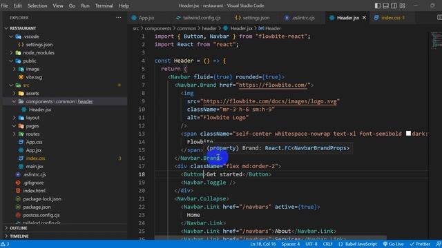Change indentation via Spaces: 4
Screen dimensions: 442x248
[x=290, y=244]
